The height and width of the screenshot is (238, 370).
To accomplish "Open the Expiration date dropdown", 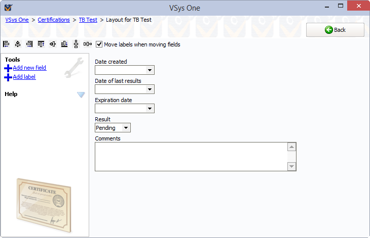I will pyautogui.click(x=150, y=109).
